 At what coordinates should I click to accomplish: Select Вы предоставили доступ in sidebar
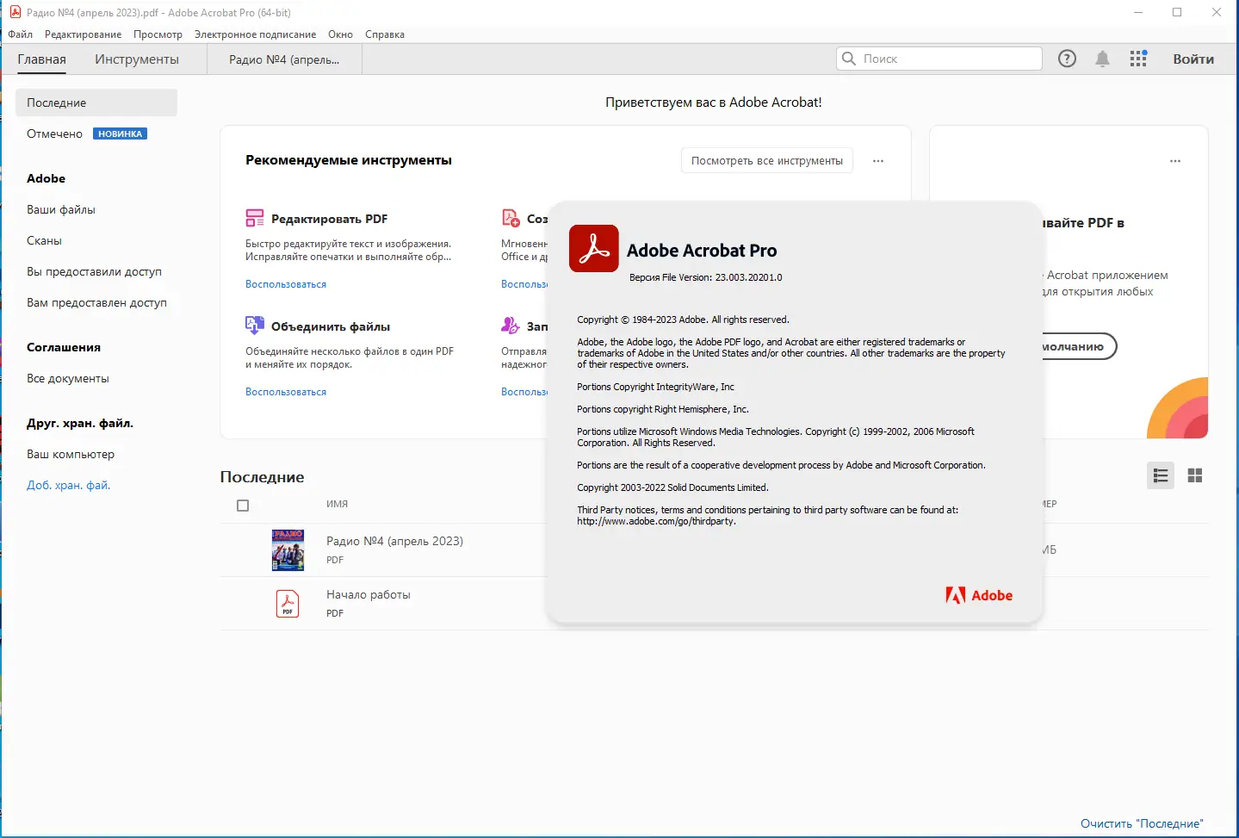(x=94, y=271)
